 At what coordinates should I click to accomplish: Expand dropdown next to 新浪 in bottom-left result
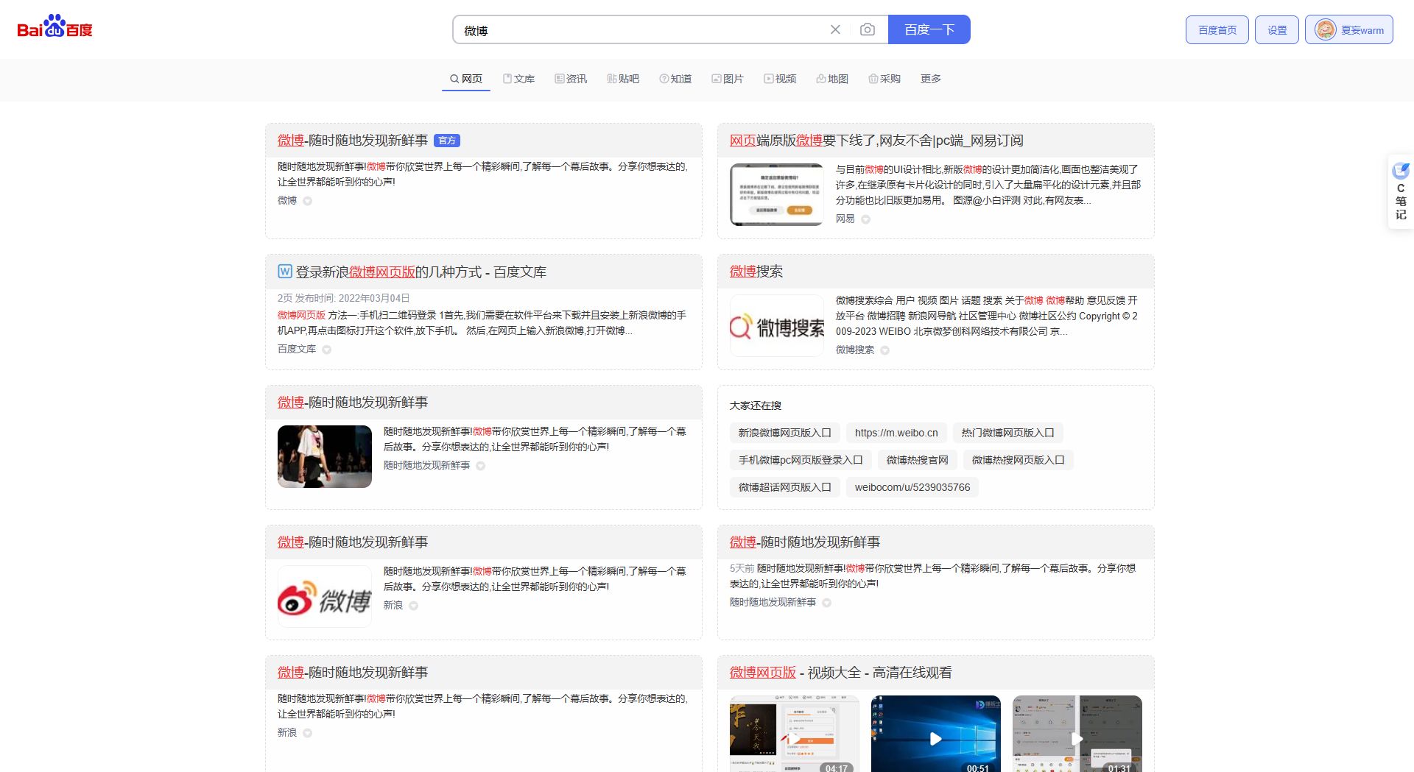308,733
